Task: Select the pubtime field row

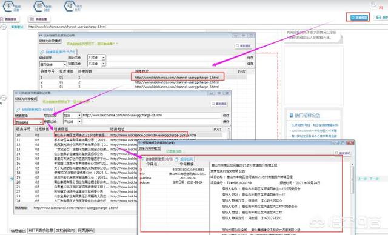Action: [x=174, y=178]
